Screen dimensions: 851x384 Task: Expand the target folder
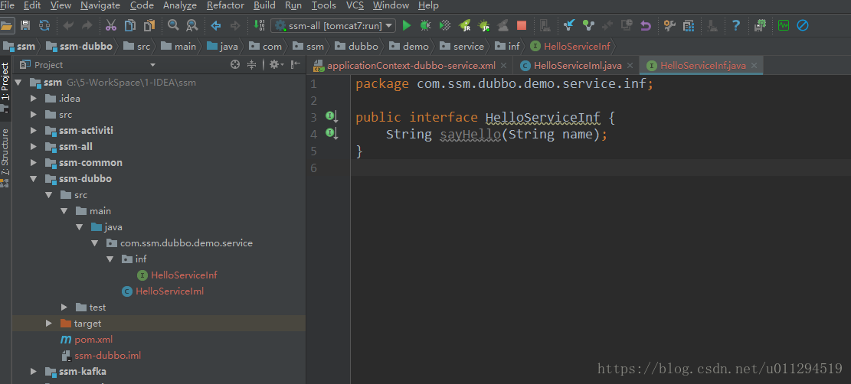click(49, 324)
